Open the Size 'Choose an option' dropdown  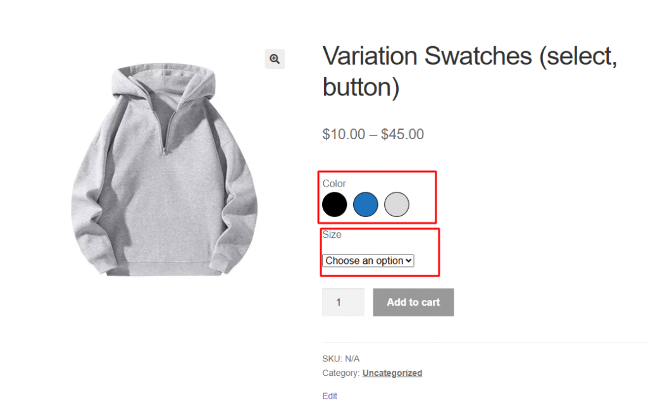tap(368, 260)
